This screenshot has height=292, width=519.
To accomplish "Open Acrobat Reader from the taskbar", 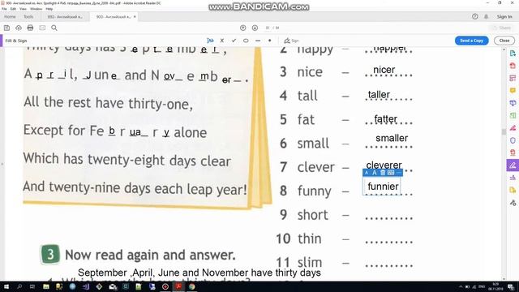I will [x=178, y=286].
